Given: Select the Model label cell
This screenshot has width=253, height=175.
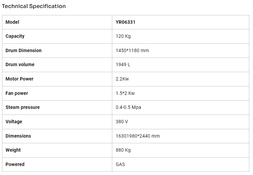Looking at the screenshot, I should point(12,22).
